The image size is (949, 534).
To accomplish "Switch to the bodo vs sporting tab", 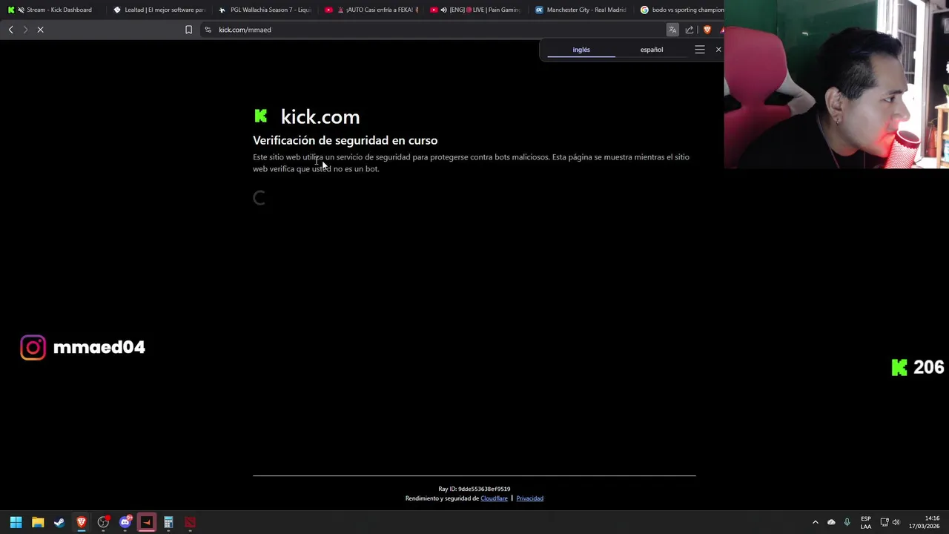I will 681,10.
